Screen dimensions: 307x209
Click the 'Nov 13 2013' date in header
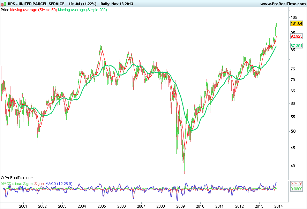[x=122, y=4]
